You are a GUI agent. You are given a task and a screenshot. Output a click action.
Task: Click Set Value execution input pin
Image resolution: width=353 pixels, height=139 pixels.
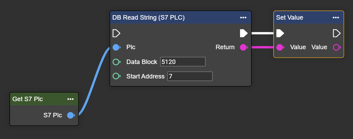click(x=280, y=33)
